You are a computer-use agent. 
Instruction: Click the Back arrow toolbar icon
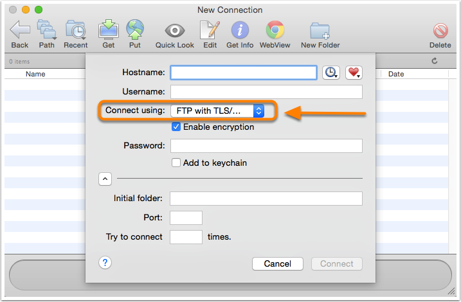[20, 30]
